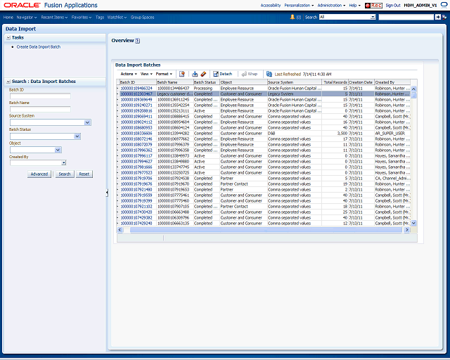Image resolution: width=450 pixels, height=360 pixels.
Task: Click the Advanced button
Action: pyautogui.click(x=39, y=174)
